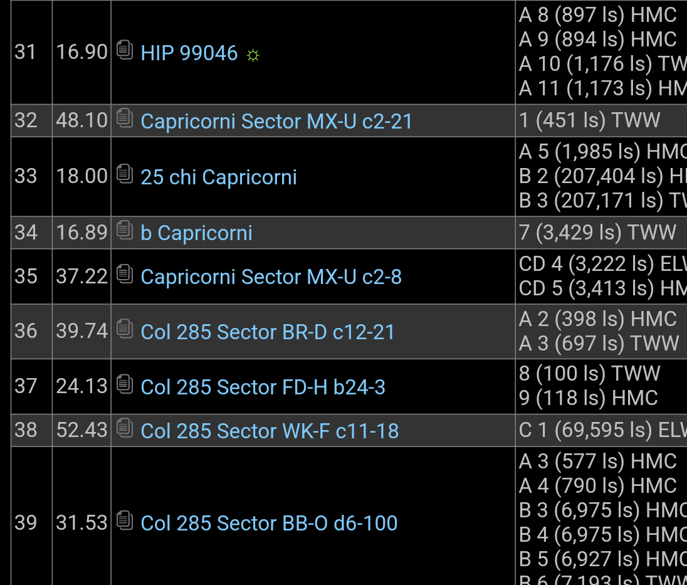The image size is (687, 585).
Task: Copy Col 285 Sector WK-F c11-18 icon
Action: pyautogui.click(x=125, y=428)
